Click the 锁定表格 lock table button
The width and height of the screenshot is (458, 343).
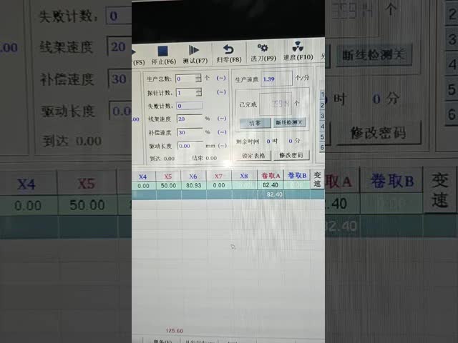(x=253, y=156)
